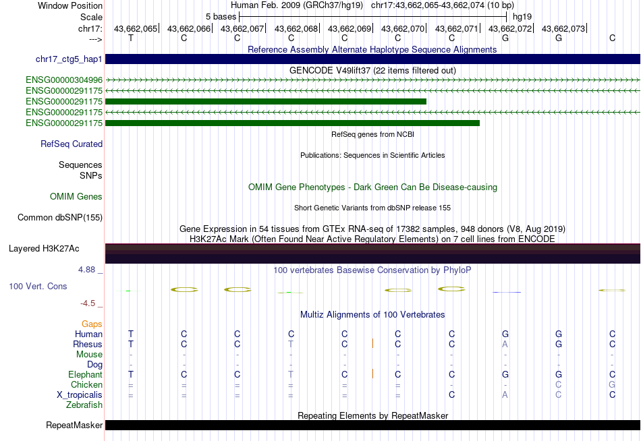Click the Dog species label

(x=94, y=365)
